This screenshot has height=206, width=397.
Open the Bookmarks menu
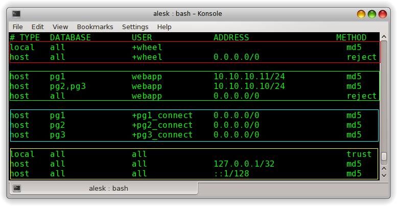[x=94, y=27]
